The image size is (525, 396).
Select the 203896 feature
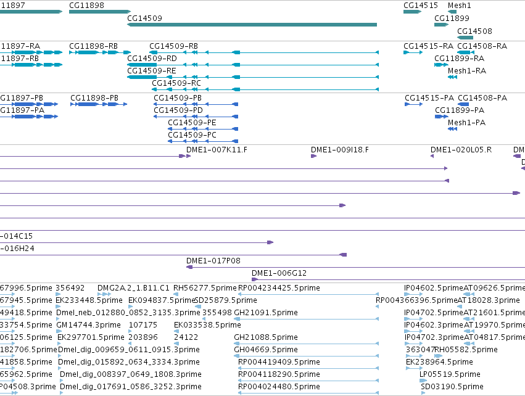click(x=130, y=344)
